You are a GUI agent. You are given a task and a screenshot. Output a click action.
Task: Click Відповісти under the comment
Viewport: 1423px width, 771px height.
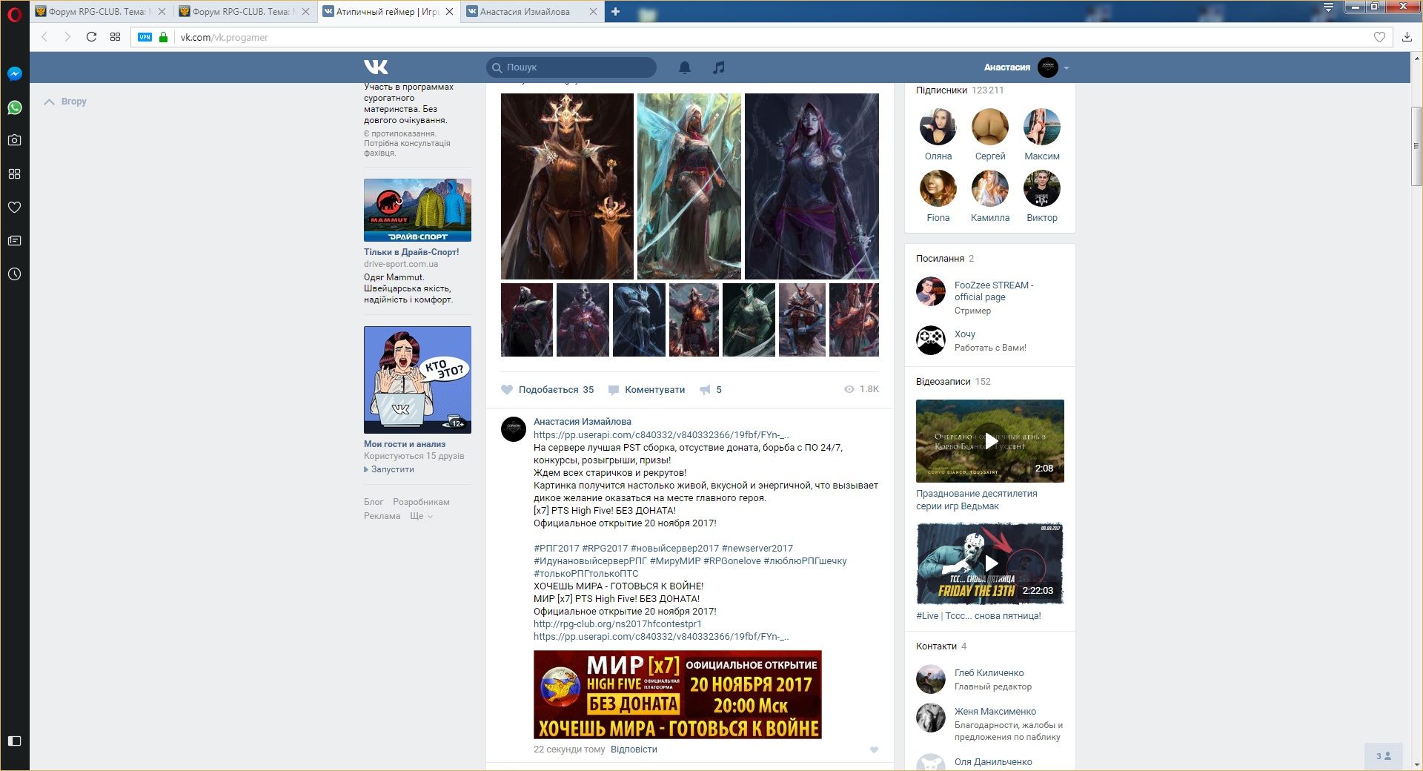pos(634,749)
